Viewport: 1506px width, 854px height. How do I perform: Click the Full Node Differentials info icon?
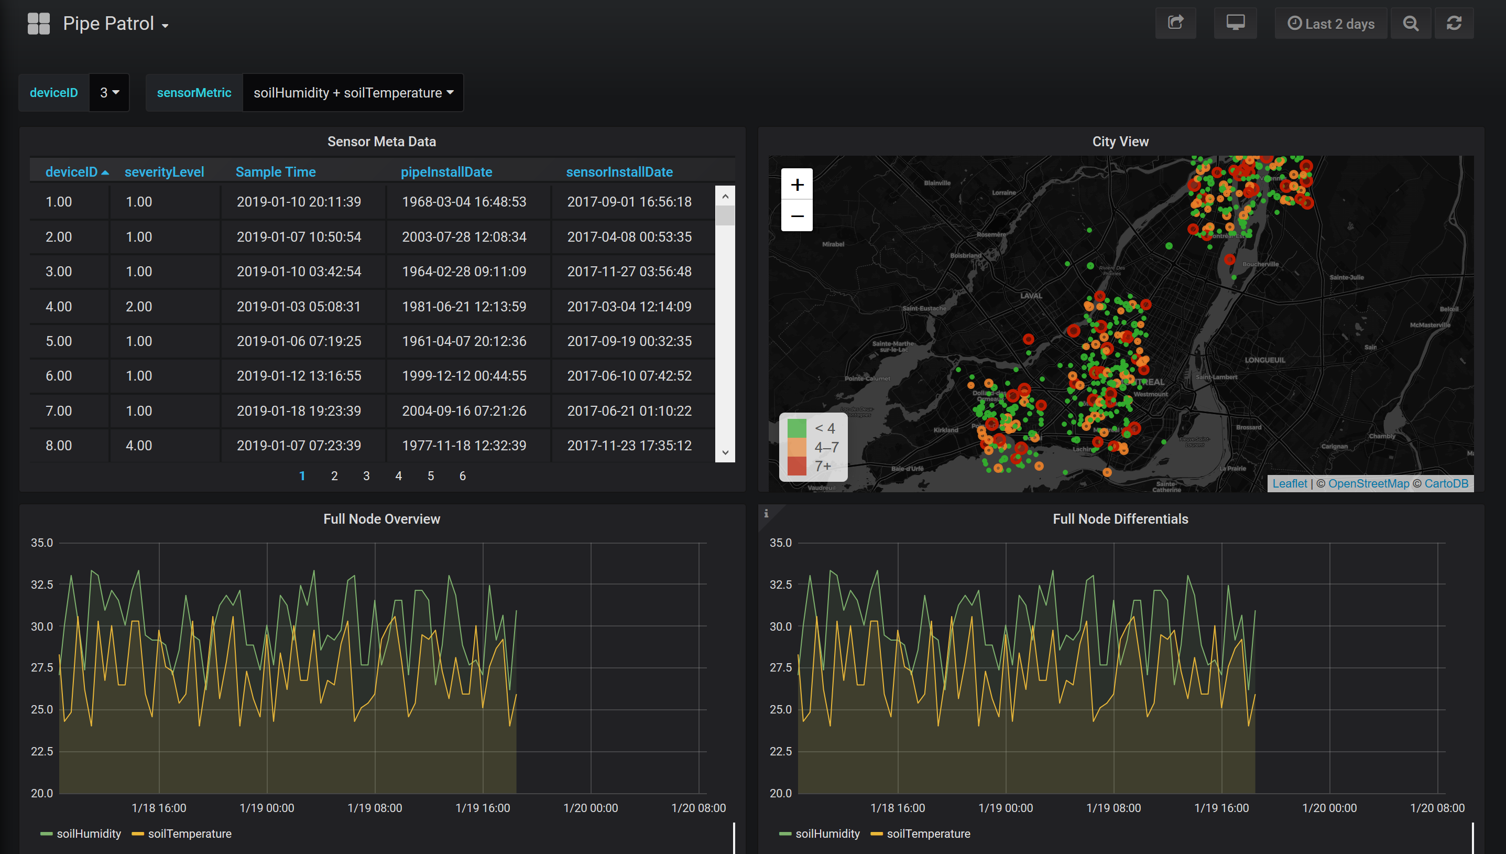[x=766, y=513]
